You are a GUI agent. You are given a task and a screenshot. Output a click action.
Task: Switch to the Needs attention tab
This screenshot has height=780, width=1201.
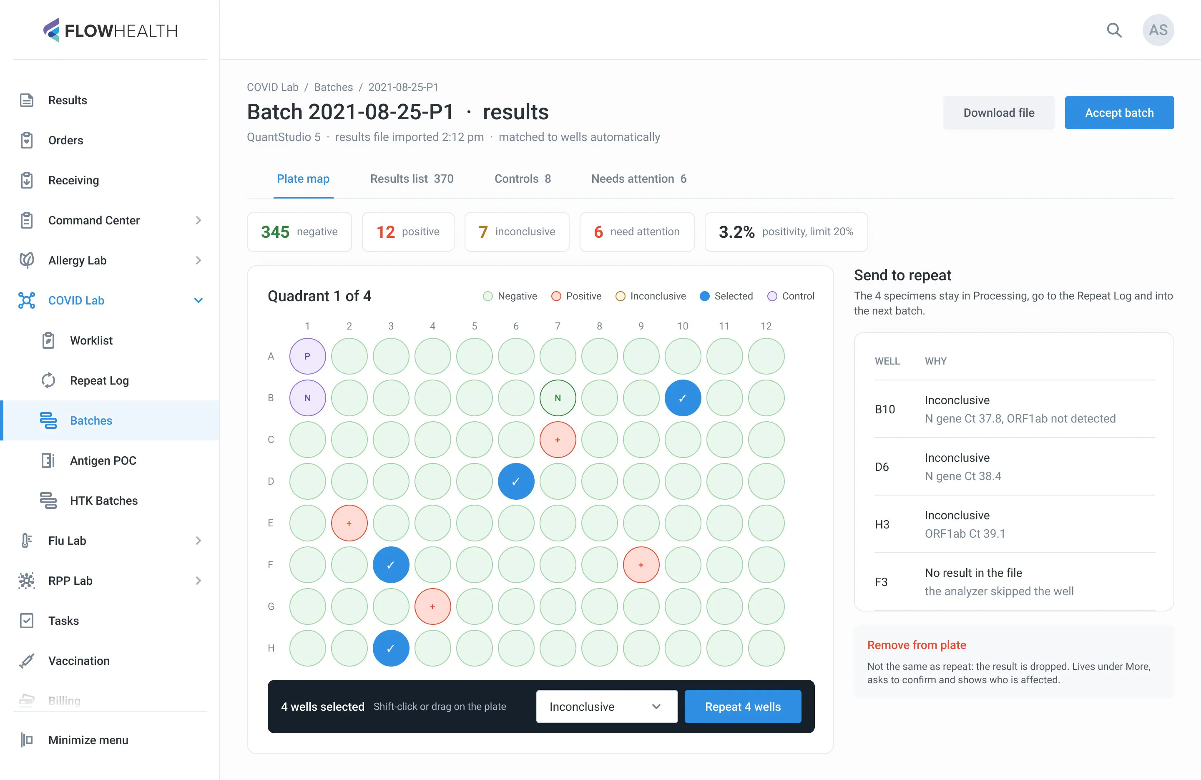click(x=638, y=179)
